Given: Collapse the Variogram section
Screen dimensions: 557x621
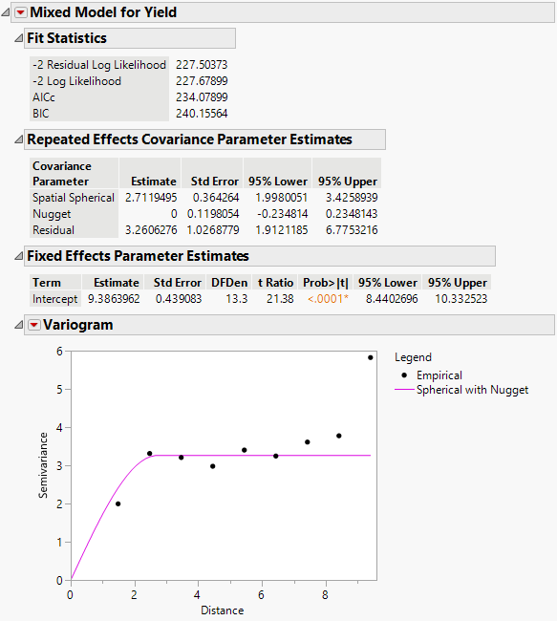Looking at the screenshot, I should (18, 325).
